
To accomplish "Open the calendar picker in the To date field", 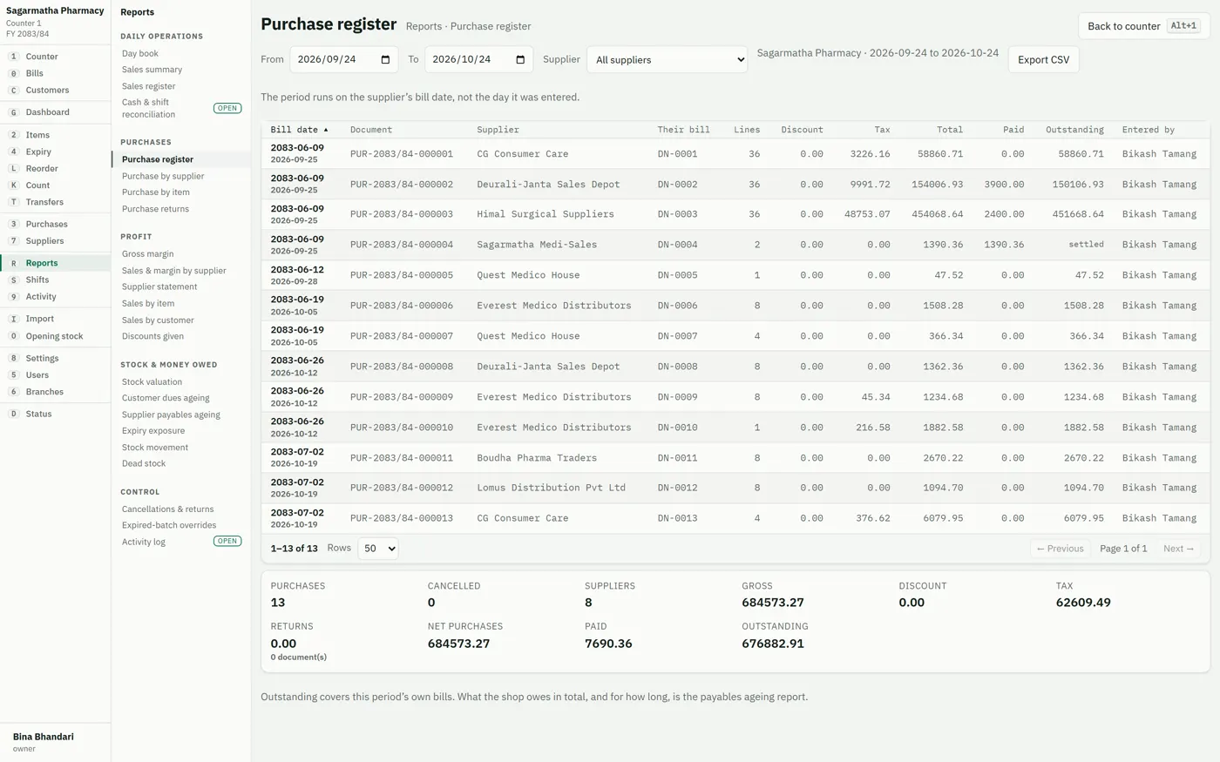I will coord(520,59).
